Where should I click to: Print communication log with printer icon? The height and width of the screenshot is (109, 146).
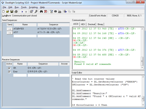coord(16,12)
